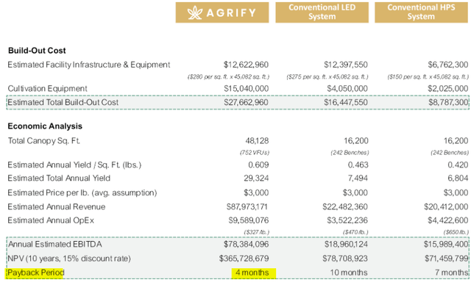Select the 48,128 canopy value
Viewport: 471px width, 285px height.
click(257, 141)
